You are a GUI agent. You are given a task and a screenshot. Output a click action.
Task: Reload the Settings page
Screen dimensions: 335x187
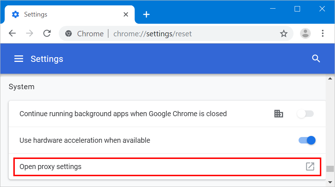(x=47, y=33)
